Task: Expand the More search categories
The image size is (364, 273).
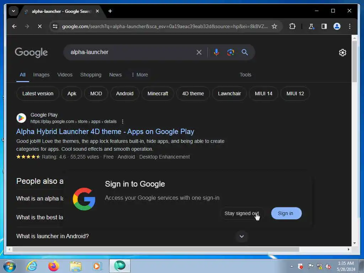Action: [x=139, y=75]
